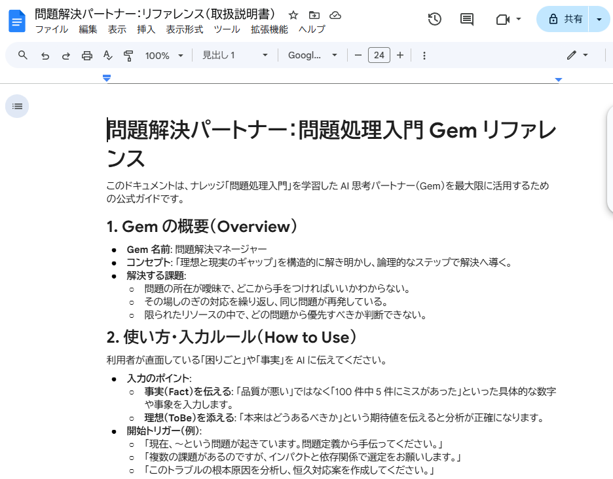Viewport: 613px width, 479px height.
Task: Open version history clock icon
Action: (434, 19)
